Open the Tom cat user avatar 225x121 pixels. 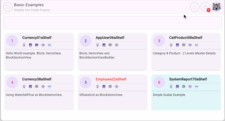point(217,7)
